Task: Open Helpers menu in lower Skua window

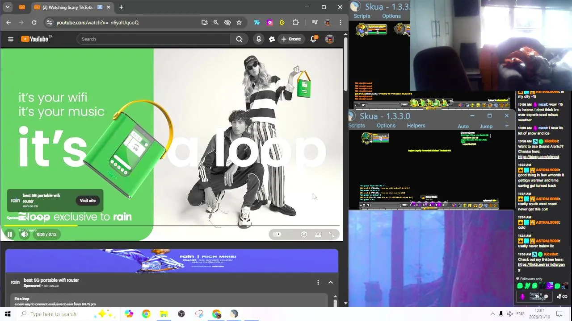Action: [x=416, y=126]
